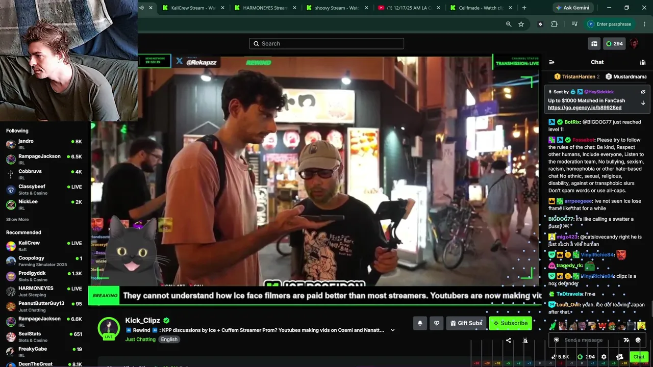Open the Kick_Clipz channel avatar
The height and width of the screenshot is (367, 653).
(109, 328)
